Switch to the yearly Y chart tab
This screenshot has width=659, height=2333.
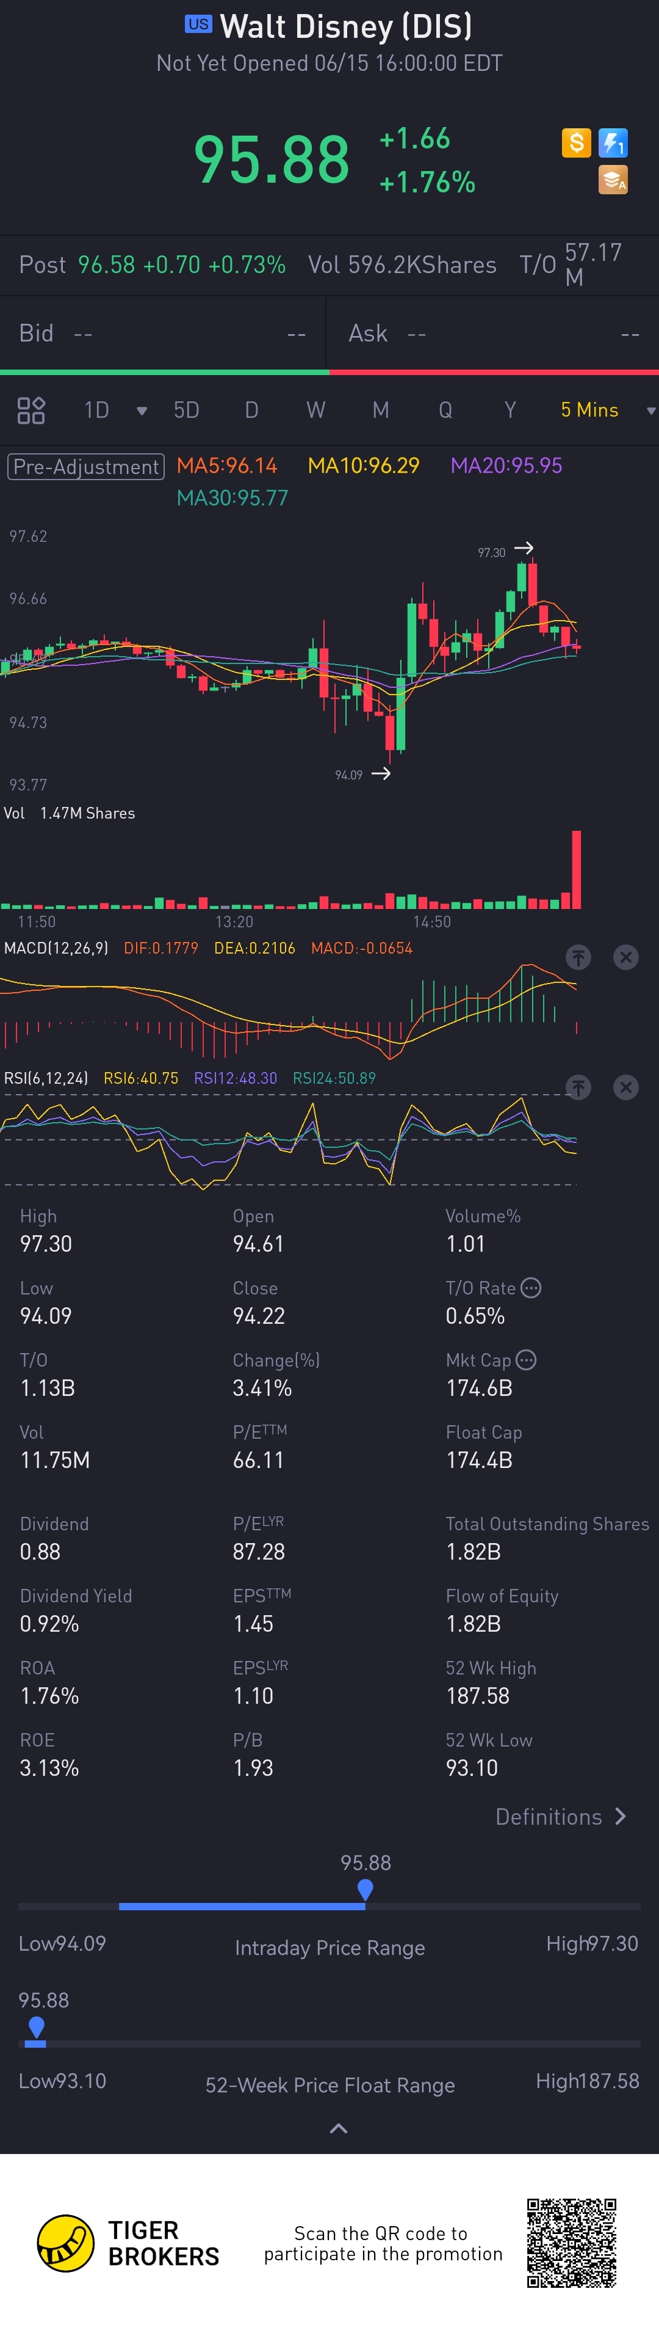(x=511, y=411)
